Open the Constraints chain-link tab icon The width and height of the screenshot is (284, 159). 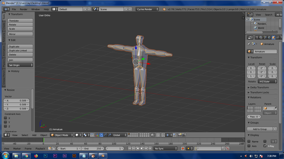[x=278, y=38]
